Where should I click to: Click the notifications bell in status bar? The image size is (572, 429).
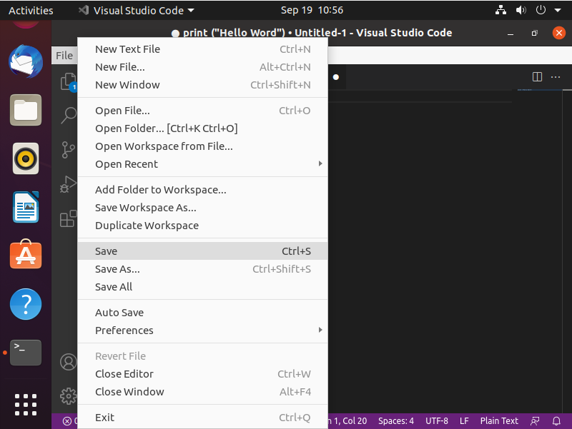coord(556,421)
